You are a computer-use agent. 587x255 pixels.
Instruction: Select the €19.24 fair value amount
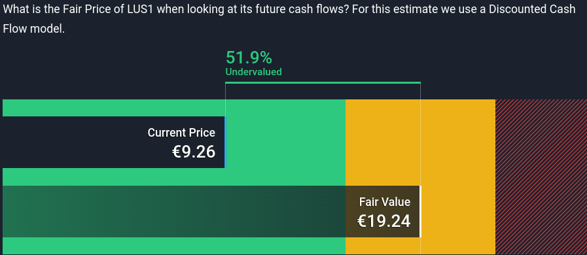[x=383, y=221]
